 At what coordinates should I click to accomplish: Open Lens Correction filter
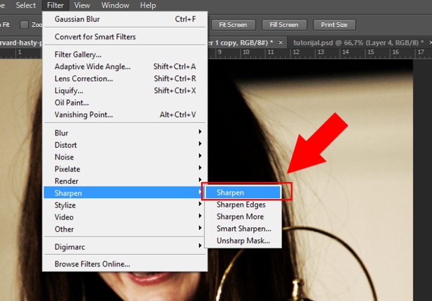coord(125,79)
